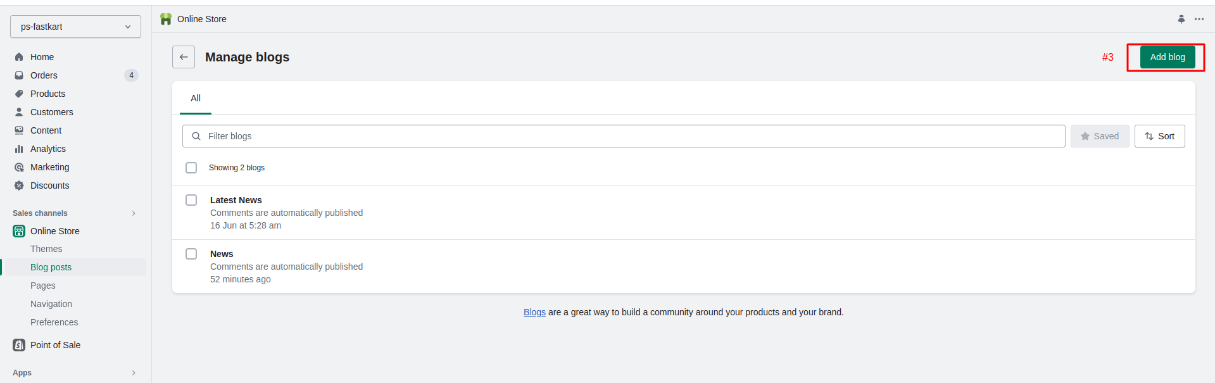This screenshot has width=1215, height=383.
Task: Click the Discounts badge icon
Action: point(19,185)
